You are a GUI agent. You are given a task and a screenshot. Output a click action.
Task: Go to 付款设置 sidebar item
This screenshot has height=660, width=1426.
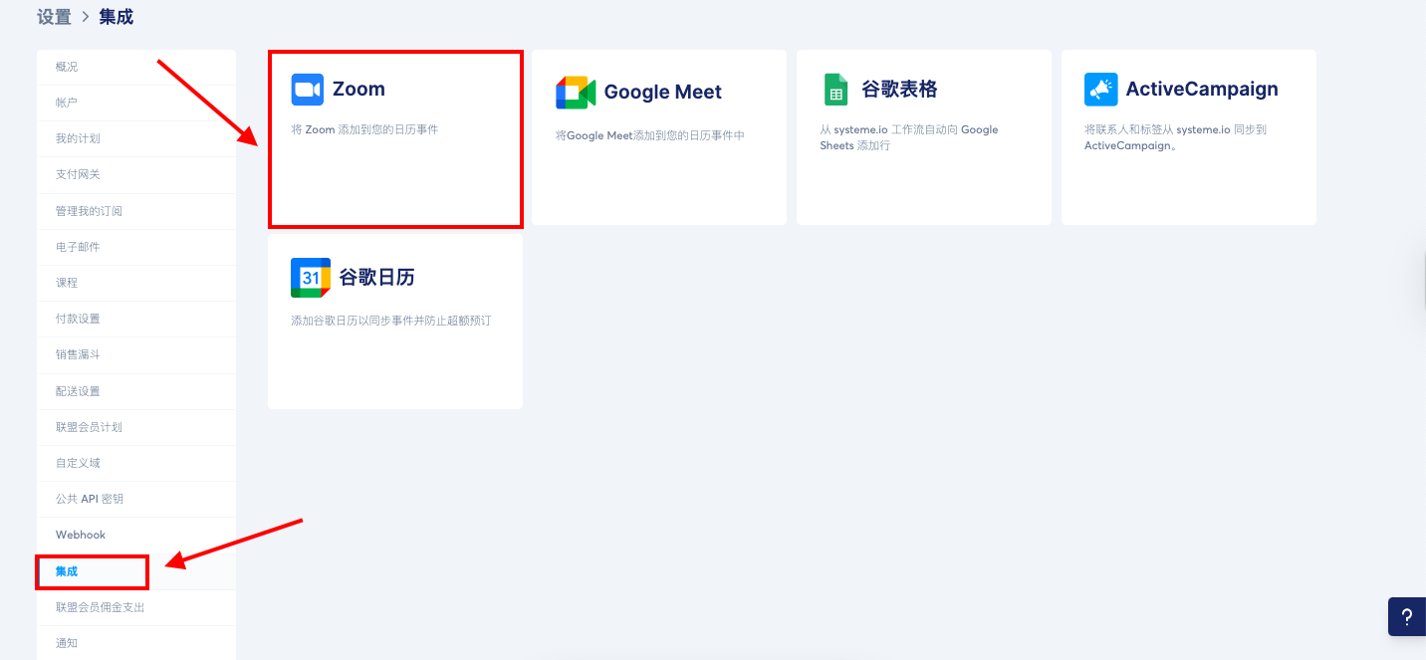tap(136, 319)
